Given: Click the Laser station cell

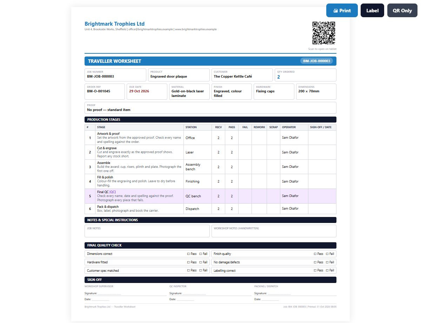Looking at the screenshot, I should 198,152.
